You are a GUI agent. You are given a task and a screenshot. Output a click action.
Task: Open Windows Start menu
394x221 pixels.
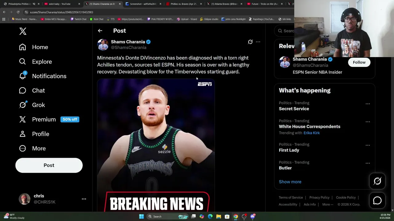click(x=141, y=217)
